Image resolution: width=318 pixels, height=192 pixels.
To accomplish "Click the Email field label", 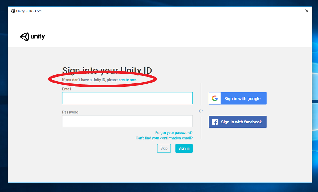I will (66, 89).
